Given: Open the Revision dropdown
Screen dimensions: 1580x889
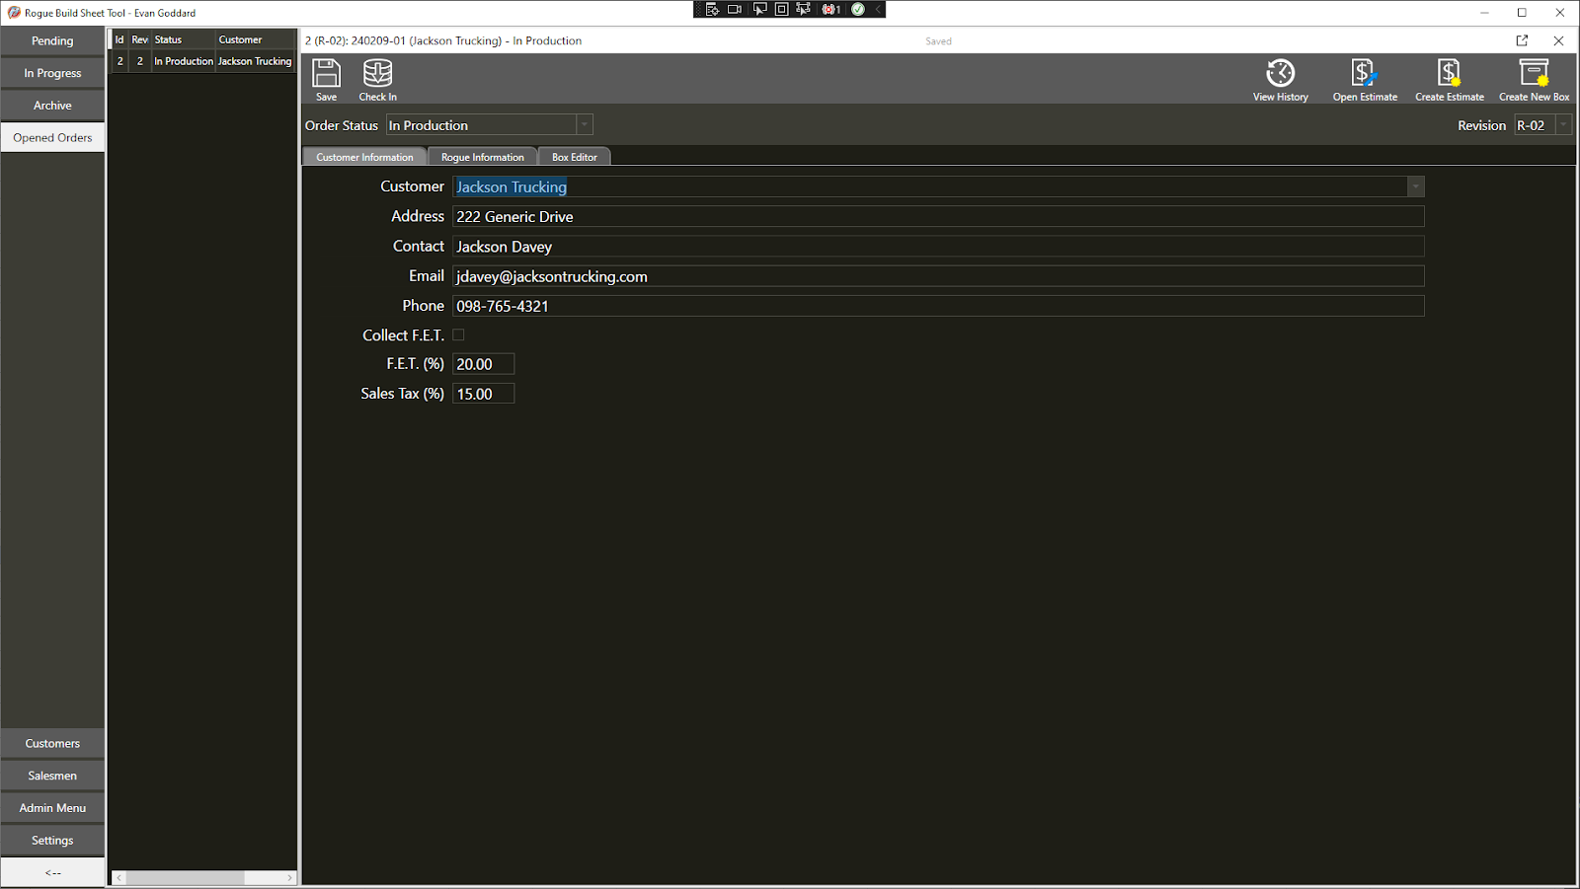Looking at the screenshot, I should click(x=1562, y=125).
